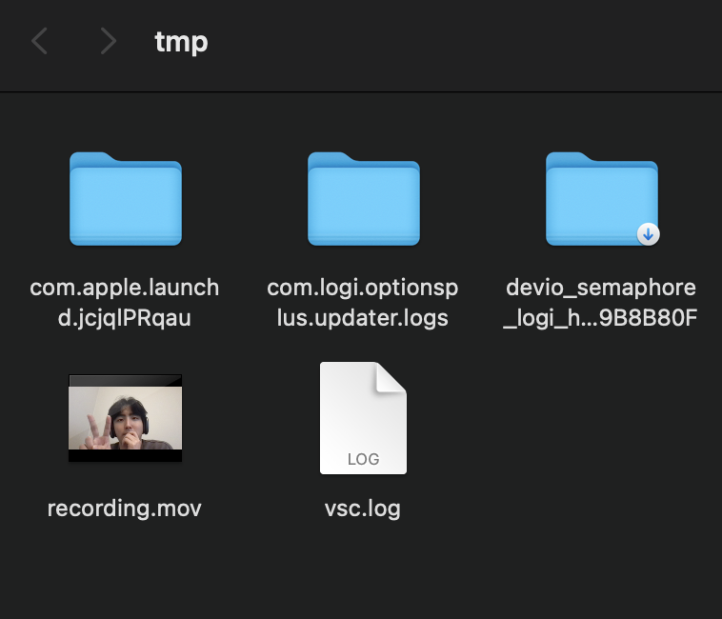Click the LOG type text on vsc.log icon
The height and width of the screenshot is (619, 722).
click(x=363, y=459)
